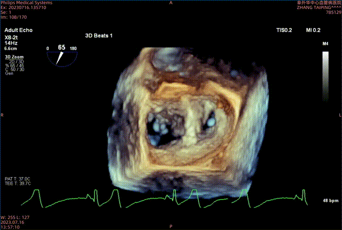Viewport: 342px width, 230px height.
Task: Select the '3D Zoom' mode label
Action: coord(13,56)
